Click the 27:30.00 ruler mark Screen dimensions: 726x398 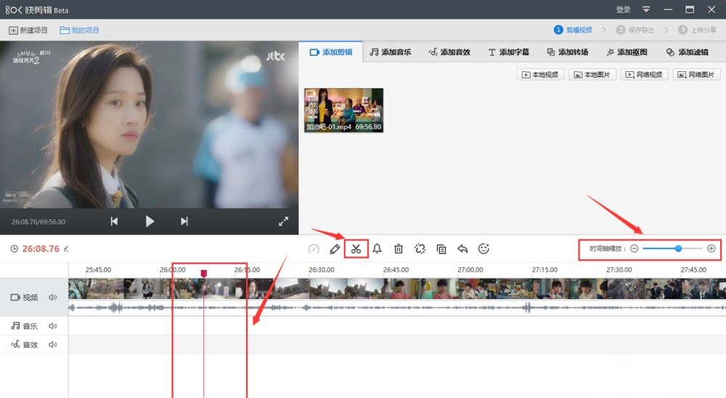(619, 269)
